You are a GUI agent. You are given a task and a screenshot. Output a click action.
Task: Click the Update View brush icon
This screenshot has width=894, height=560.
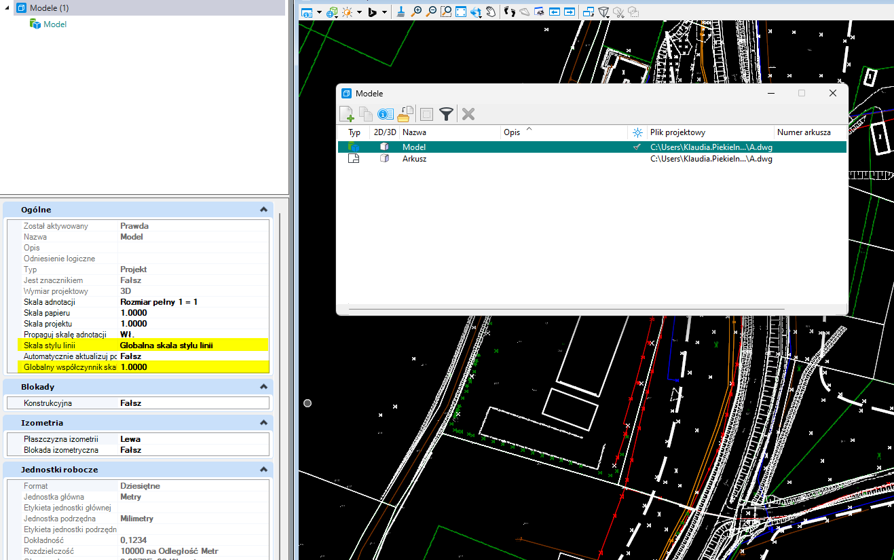pos(401,12)
